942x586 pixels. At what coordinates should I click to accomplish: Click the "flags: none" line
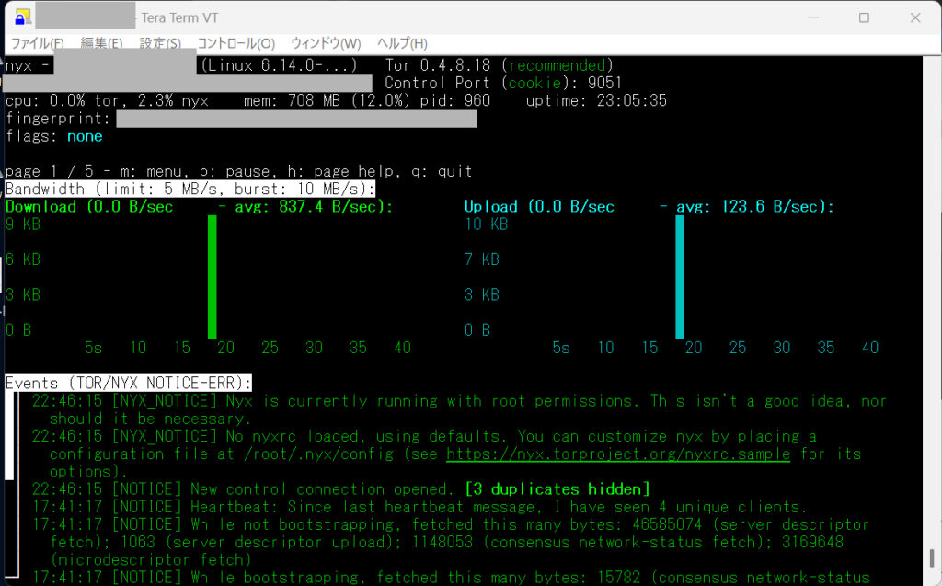[x=54, y=136]
